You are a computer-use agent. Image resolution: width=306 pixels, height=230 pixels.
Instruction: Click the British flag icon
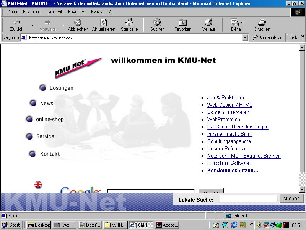click(x=38, y=185)
